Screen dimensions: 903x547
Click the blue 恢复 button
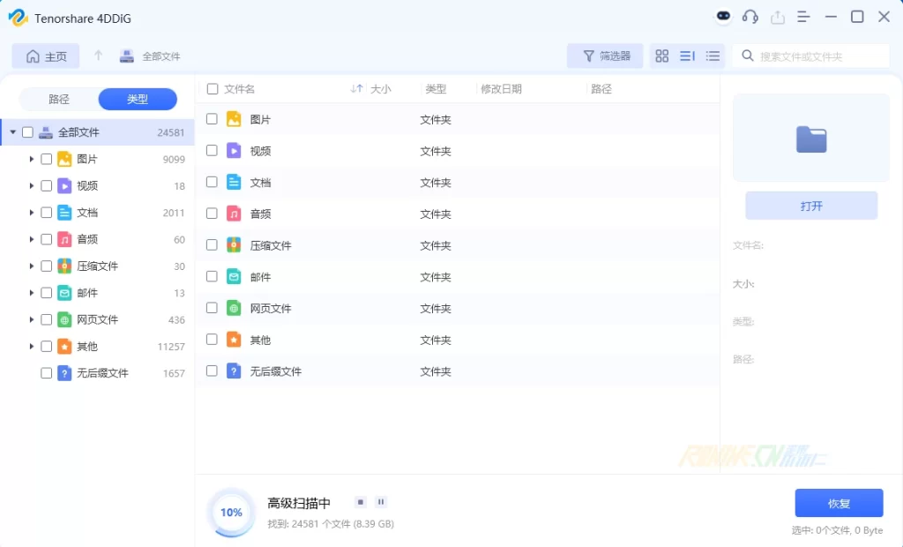(x=839, y=503)
